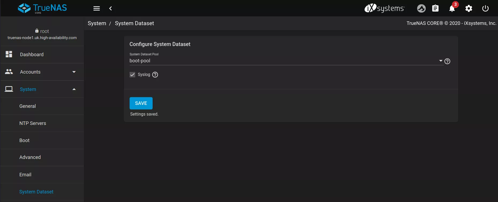Open the task manager clipboard icon
Image resolution: width=498 pixels, height=202 pixels.
[x=435, y=9]
